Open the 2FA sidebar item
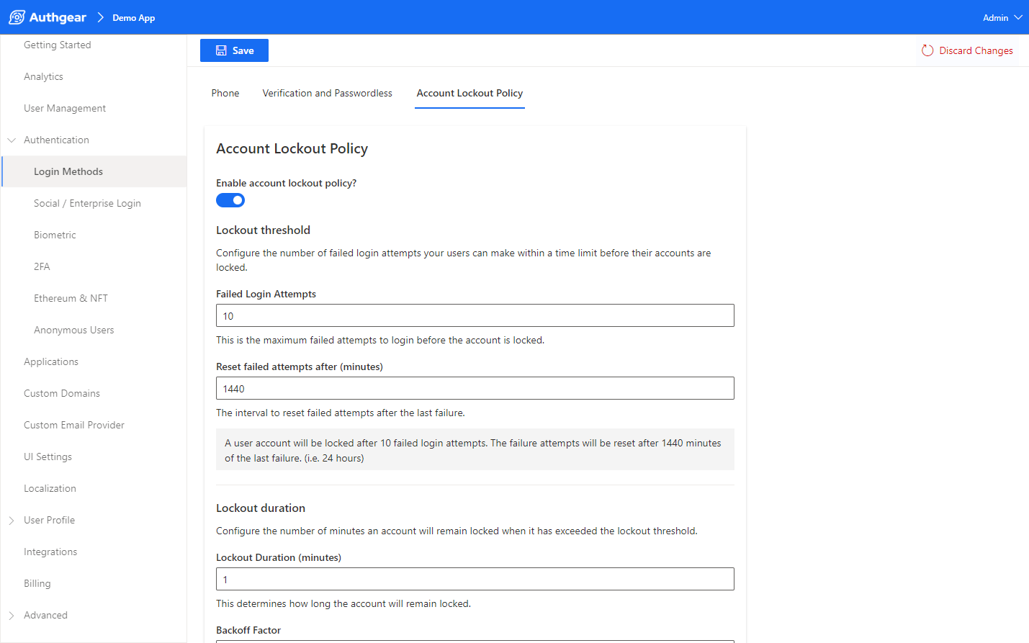Screen dimensions: 1029x643 pyautogui.click(x=42, y=266)
